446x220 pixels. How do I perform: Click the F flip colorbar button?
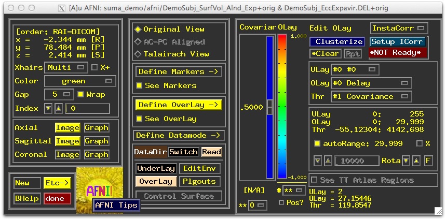click(428, 161)
